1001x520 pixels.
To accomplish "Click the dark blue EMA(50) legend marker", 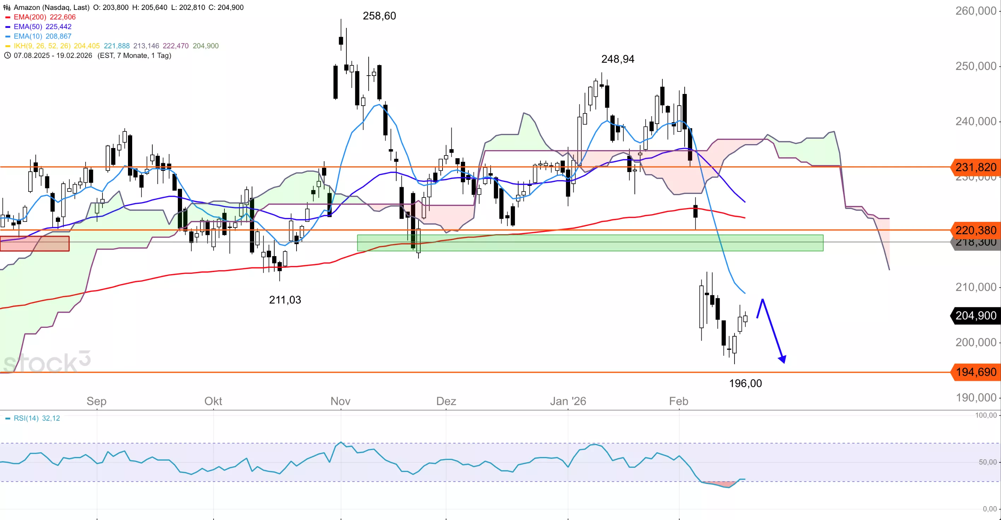I will pos(7,27).
